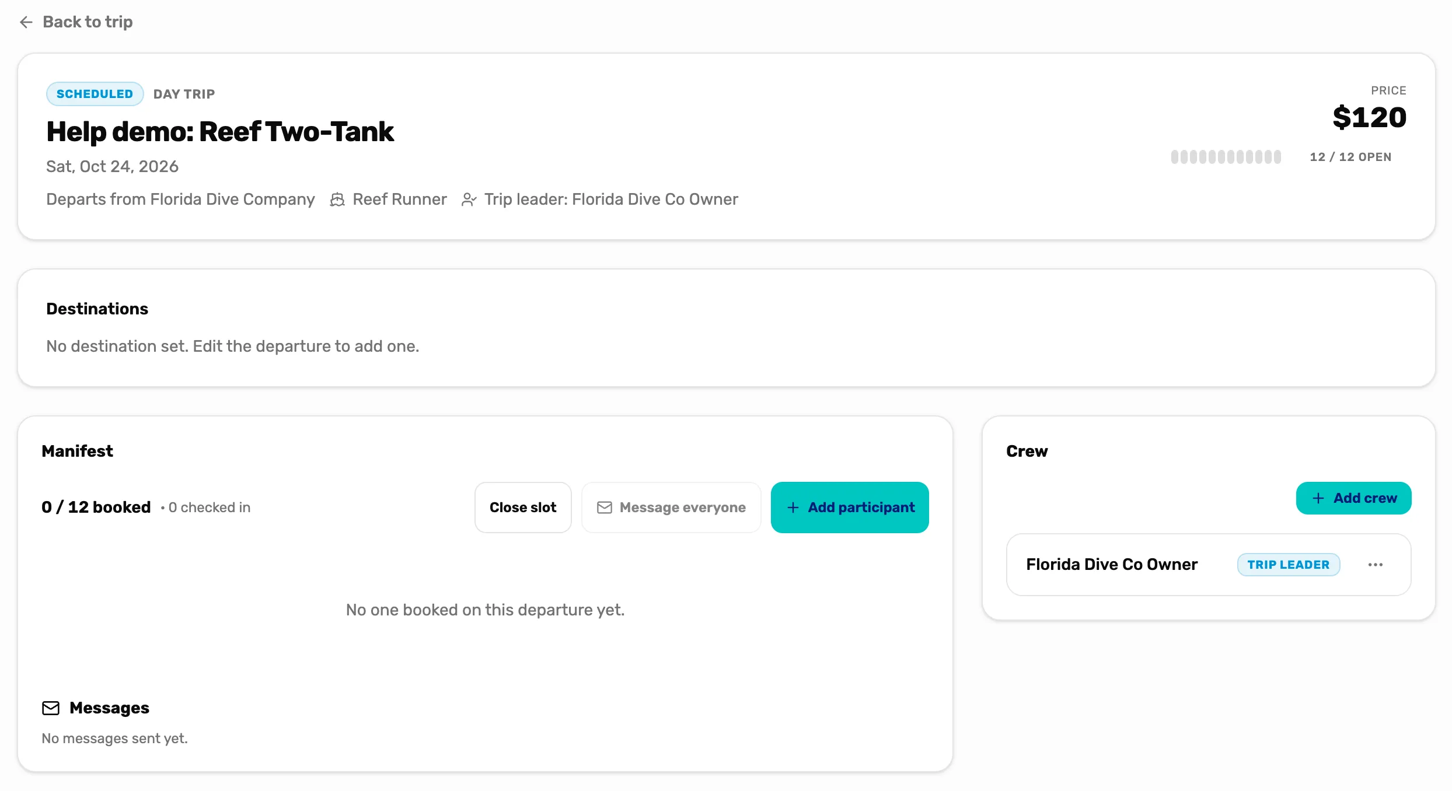Click the Add participant button
The height and width of the screenshot is (791, 1452).
coord(850,508)
